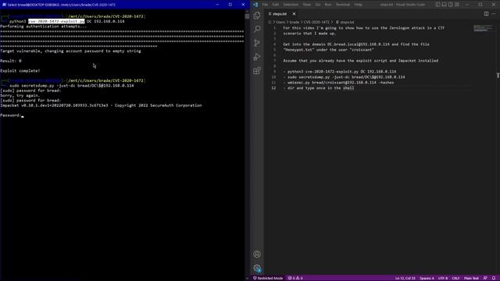Click the steps.txt breadcrumb segment
Viewport: 500px width, 281px height.
(x=345, y=22)
